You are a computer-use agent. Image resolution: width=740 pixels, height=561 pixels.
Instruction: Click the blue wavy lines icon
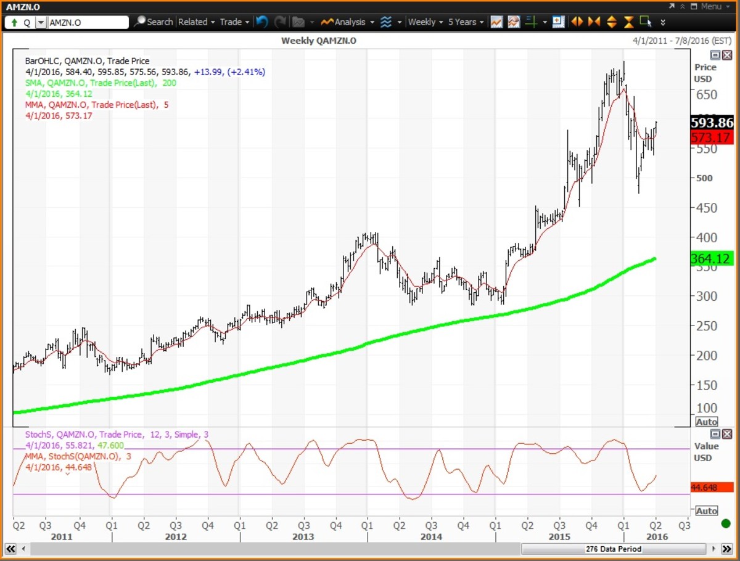click(x=386, y=22)
